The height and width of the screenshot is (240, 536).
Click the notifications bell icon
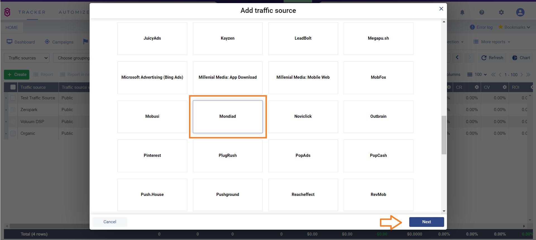[462, 12]
